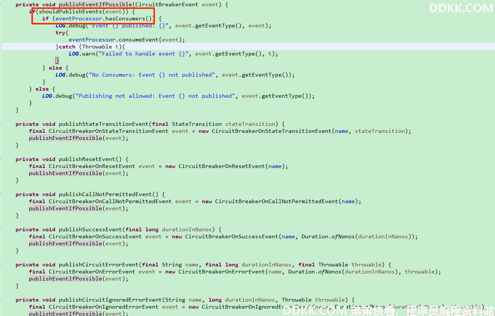
Task: Click the catch keyword
Action: tap(67, 47)
